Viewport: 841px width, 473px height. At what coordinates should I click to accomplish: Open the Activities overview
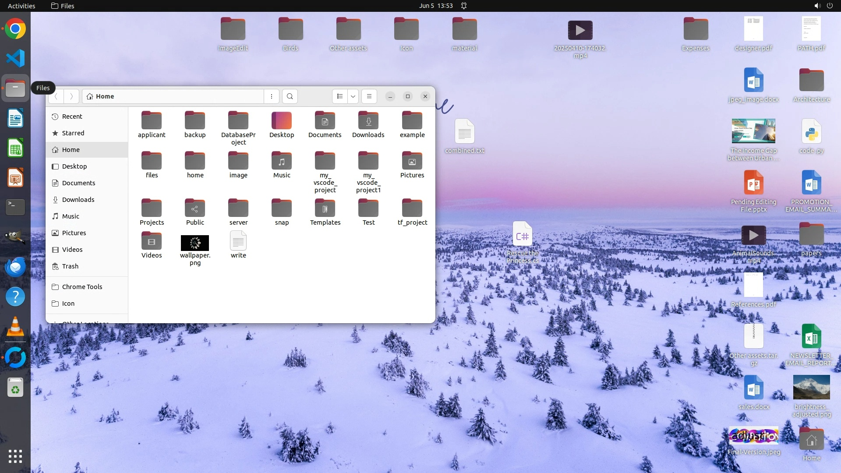[21, 6]
